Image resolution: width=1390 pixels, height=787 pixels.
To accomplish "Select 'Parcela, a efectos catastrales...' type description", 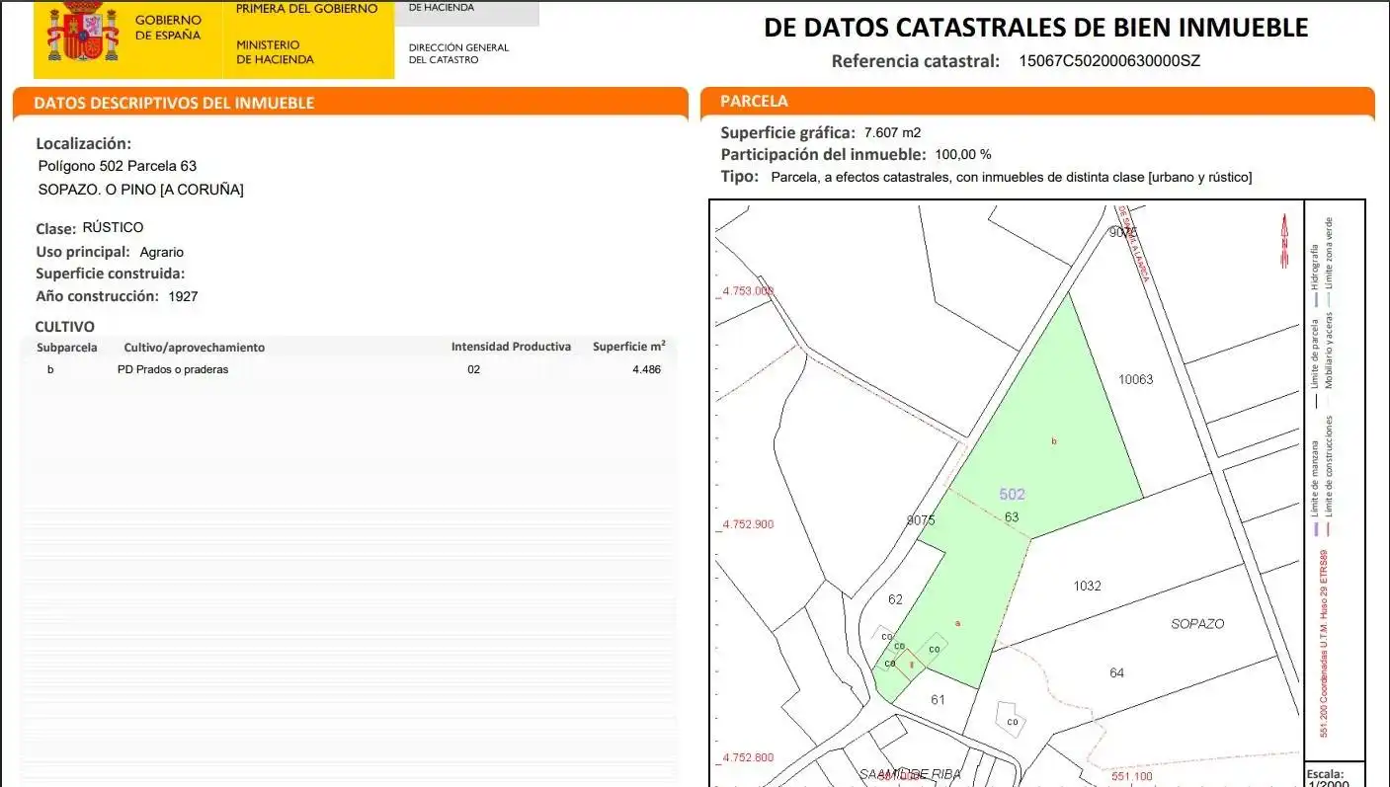I will coord(1012,178).
